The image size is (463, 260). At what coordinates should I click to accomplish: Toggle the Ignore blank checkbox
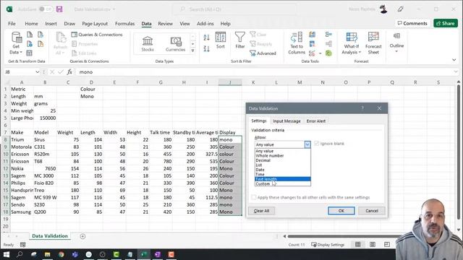317,144
